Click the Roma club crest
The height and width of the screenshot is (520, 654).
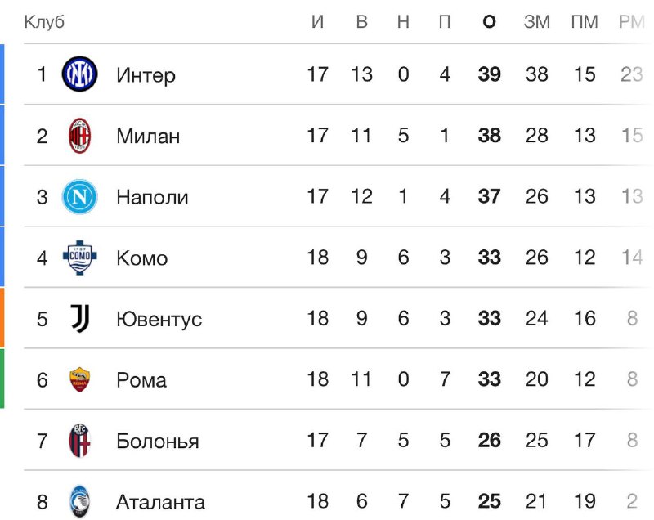click(79, 379)
